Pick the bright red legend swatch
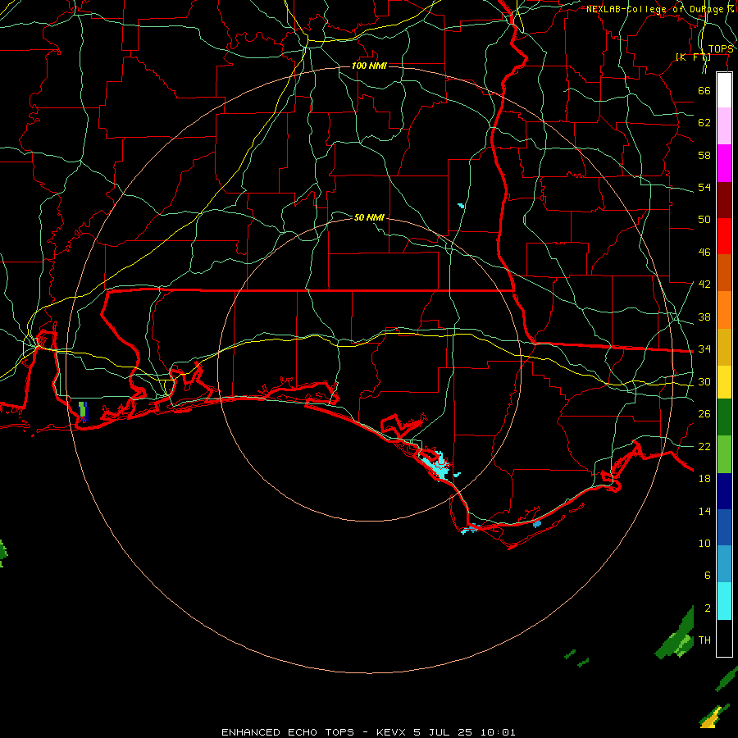Image resolution: width=738 pixels, height=738 pixels. coord(724,236)
